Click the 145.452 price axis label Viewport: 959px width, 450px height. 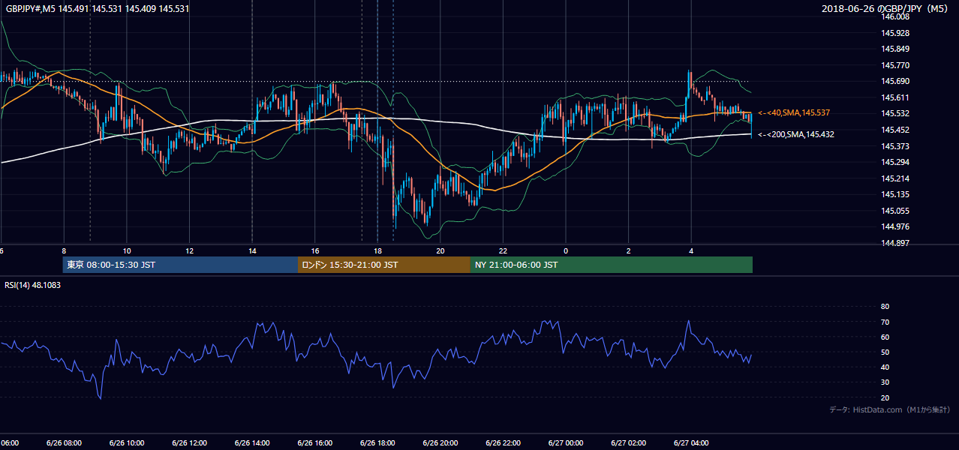896,130
